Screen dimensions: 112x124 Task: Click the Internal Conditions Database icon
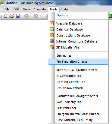[52, 41]
